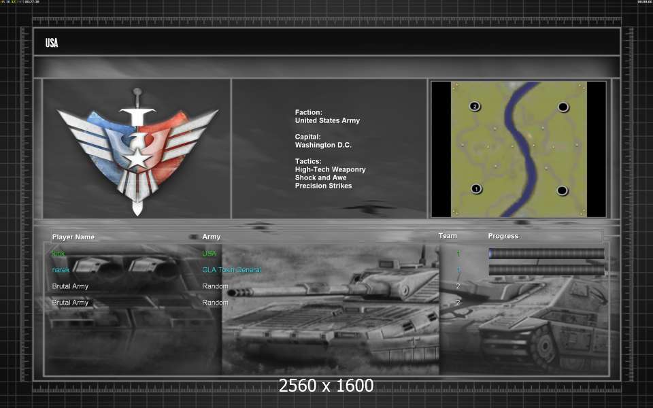The width and height of the screenshot is (653, 408).
Task: Click narek's team number
Action: tap(458, 270)
